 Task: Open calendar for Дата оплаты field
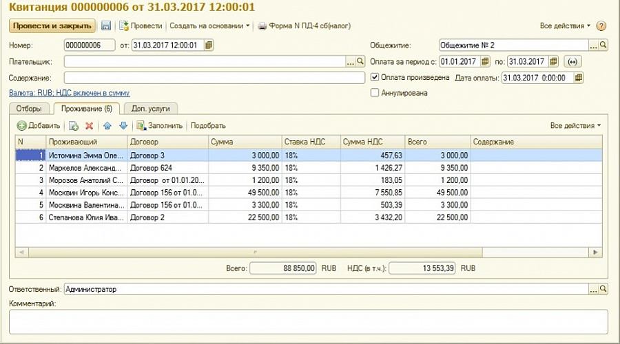579,78
